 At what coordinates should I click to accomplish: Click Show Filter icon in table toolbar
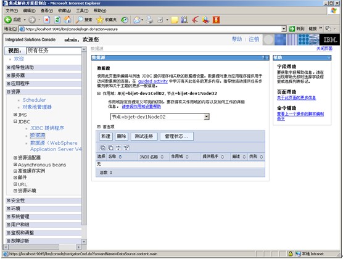[x=118, y=147]
